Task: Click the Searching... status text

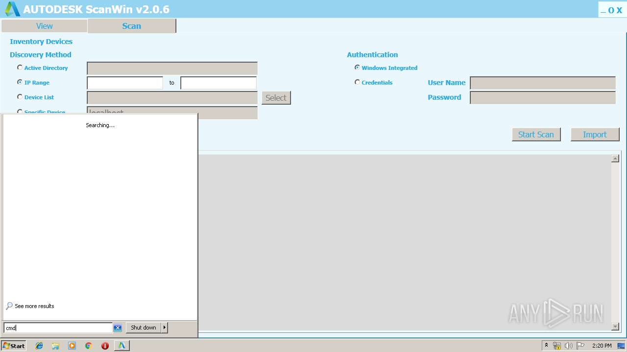Action: 100,125
